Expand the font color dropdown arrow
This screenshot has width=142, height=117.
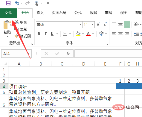[x=93, y=34]
